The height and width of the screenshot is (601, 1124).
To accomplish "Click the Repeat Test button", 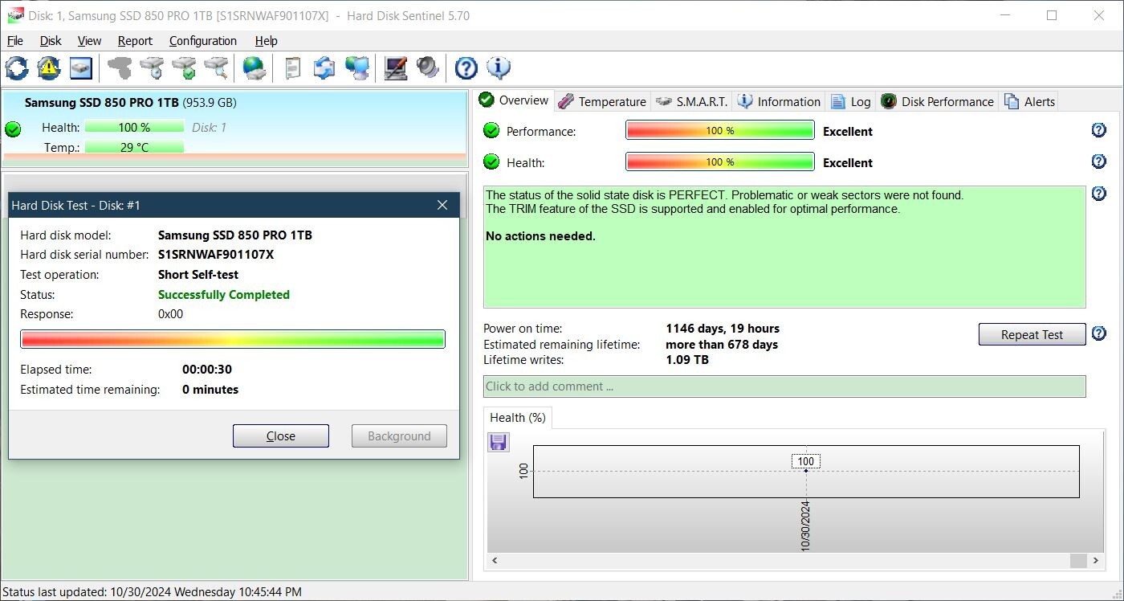I will (1032, 334).
